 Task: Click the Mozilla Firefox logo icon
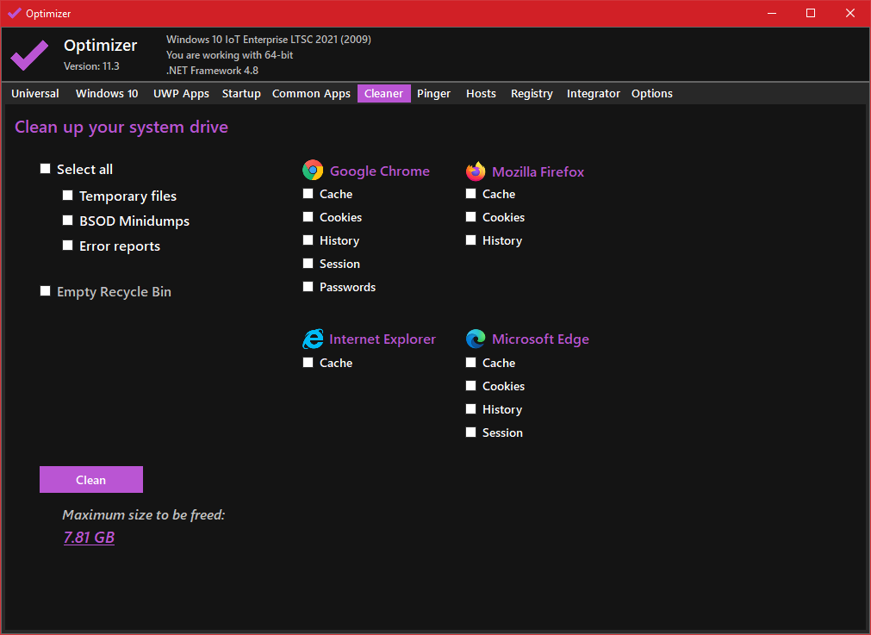[x=476, y=171]
